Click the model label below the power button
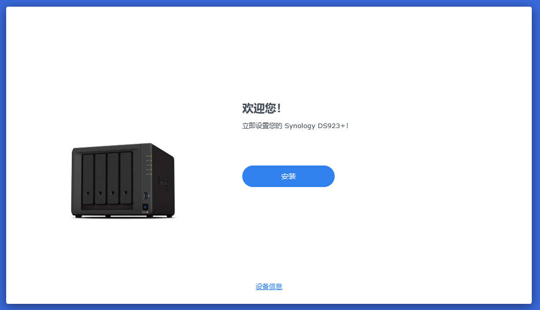This screenshot has height=310, width=540. (x=145, y=213)
